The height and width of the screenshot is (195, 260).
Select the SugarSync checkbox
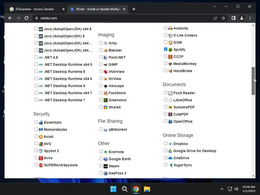[x=166, y=165]
